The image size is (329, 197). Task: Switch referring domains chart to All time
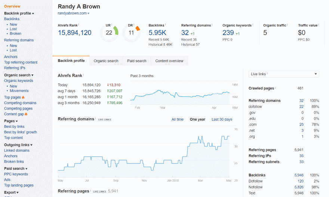click(178, 120)
